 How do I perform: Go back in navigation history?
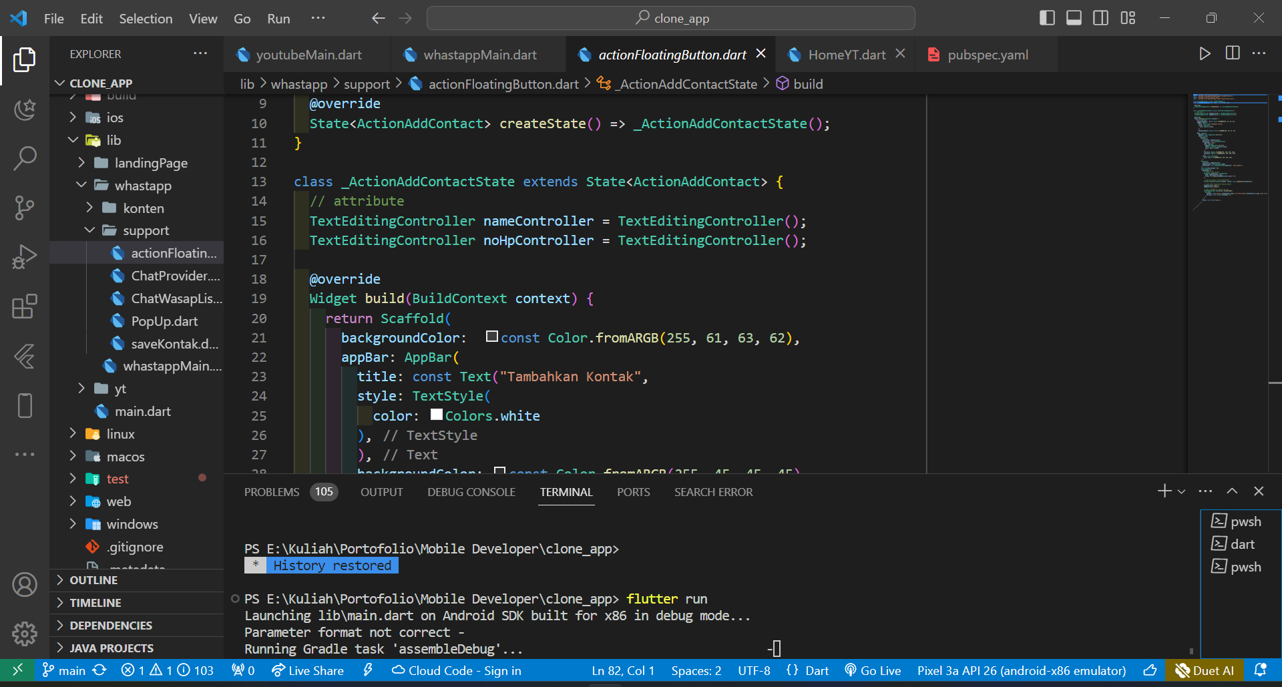point(379,18)
